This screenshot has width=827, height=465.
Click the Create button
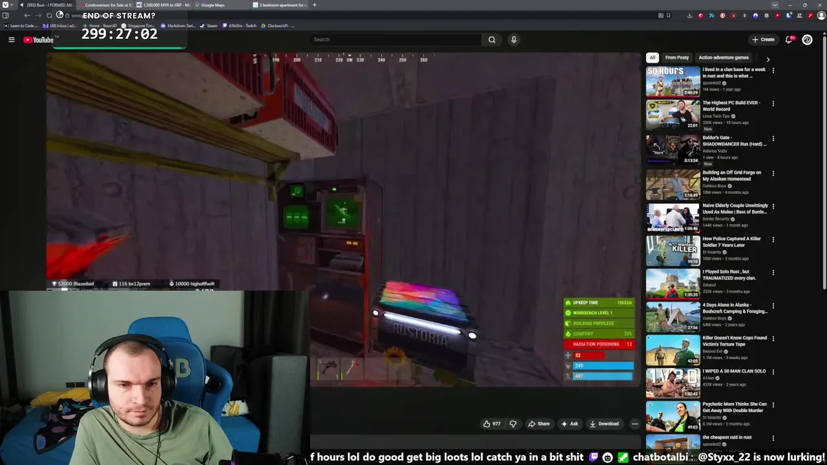tap(763, 39)
